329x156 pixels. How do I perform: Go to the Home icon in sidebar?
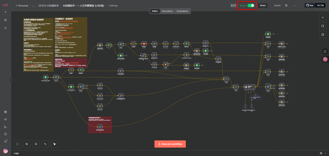tap(5, 20)
